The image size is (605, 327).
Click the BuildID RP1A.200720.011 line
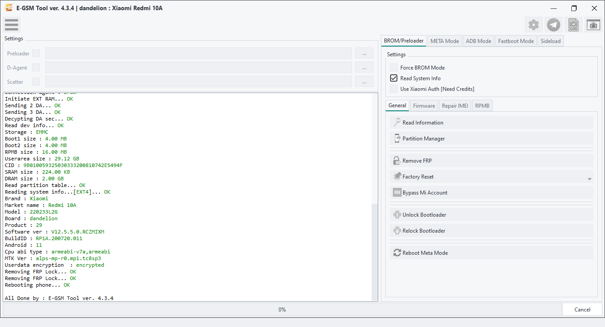[x=43, y=238]
